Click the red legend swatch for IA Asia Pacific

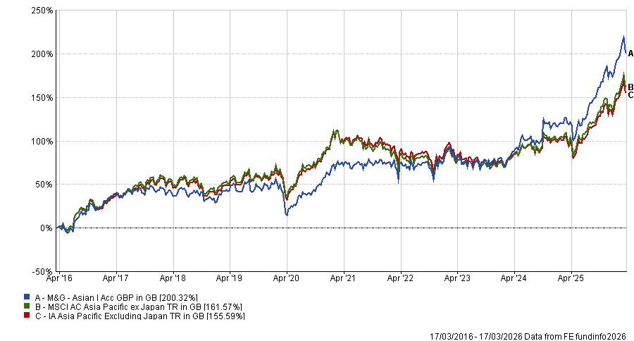click(26, 317)
